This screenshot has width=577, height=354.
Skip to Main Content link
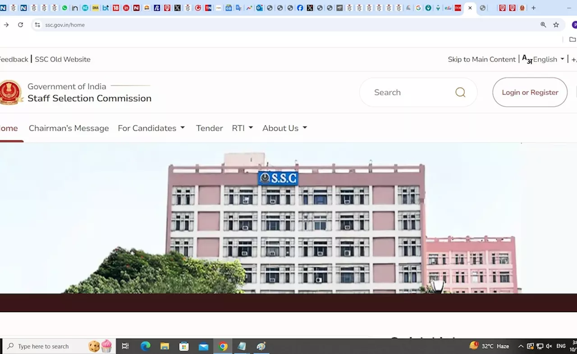tap(481, 59)
